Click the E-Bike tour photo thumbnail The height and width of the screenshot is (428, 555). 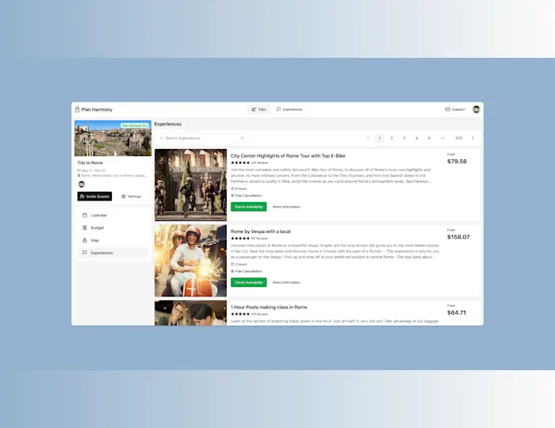191,185
